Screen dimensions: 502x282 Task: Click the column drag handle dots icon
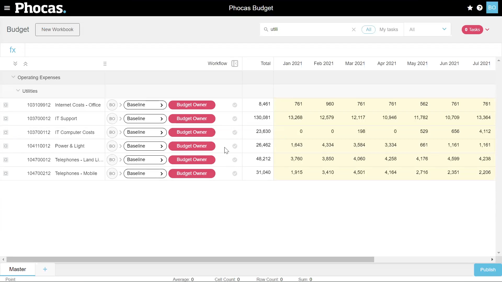click(105, 64)
